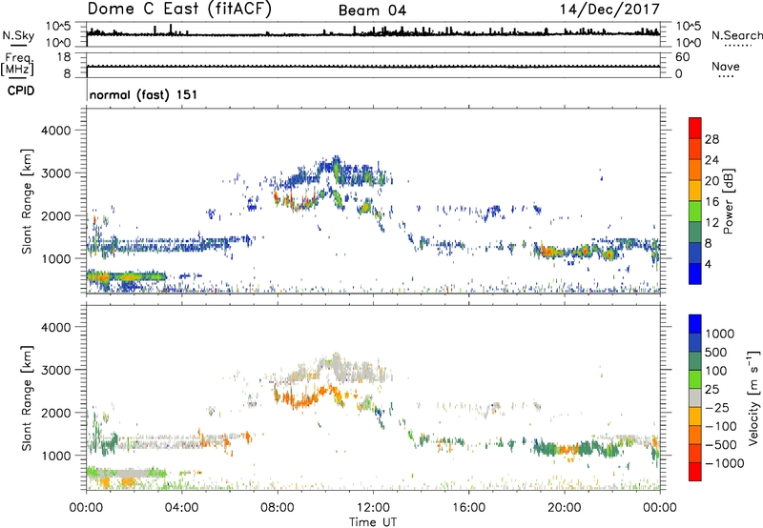
Task: Click the '3000' tick of the velocity panel
Action: tap(55, 370)
